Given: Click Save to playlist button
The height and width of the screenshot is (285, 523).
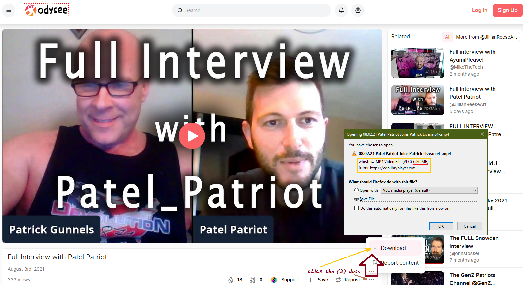Looking at the screenshot, I should click(x=318, y=280).
